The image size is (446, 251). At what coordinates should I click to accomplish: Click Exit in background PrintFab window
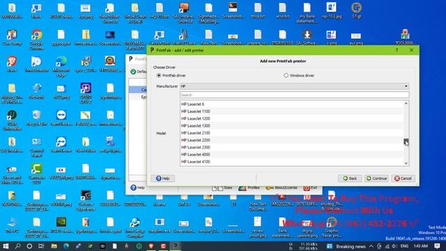click(310, 188)
